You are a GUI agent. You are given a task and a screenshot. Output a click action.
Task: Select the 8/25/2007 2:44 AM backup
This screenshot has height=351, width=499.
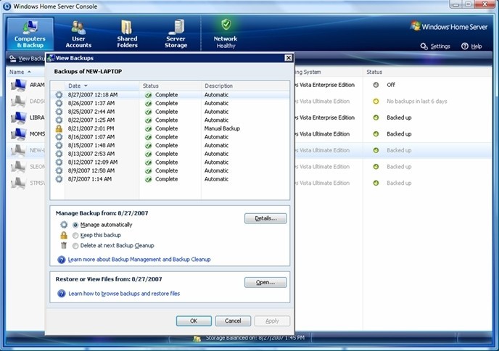tap(170, 112)
